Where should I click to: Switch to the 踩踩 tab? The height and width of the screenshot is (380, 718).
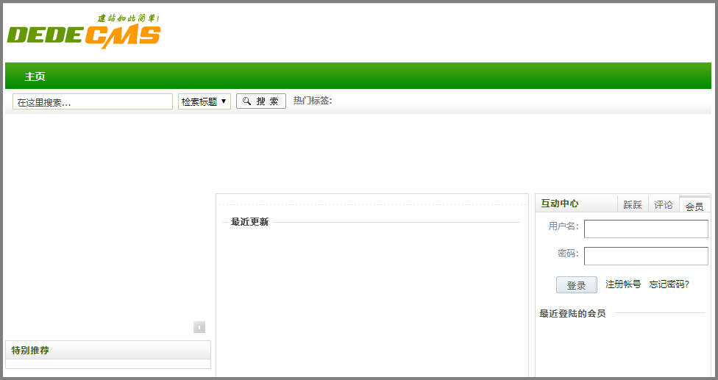click(633, 204)
